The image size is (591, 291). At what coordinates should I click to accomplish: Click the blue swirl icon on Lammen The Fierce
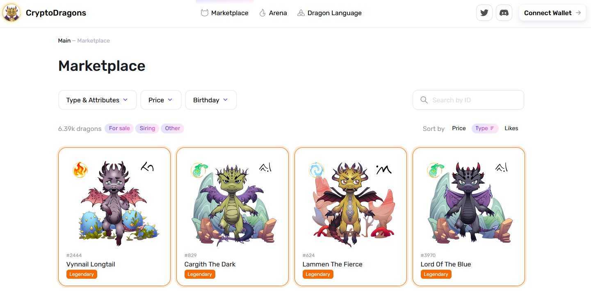click(317, 170)
